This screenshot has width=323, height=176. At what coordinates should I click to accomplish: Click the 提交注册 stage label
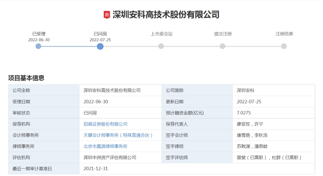(223, 34)
